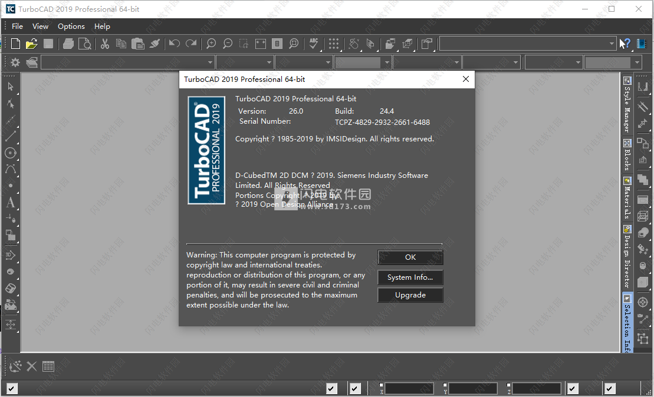
Task: Open the Style Manager side tab
Action: coord(627,105)
